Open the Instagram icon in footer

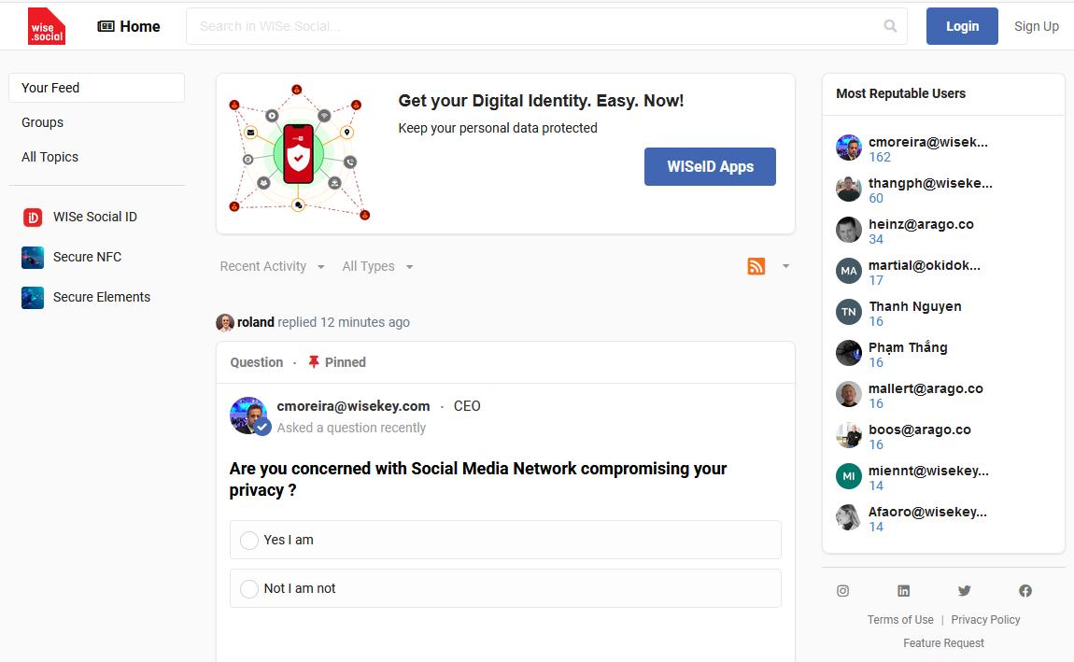coord(842,591)
